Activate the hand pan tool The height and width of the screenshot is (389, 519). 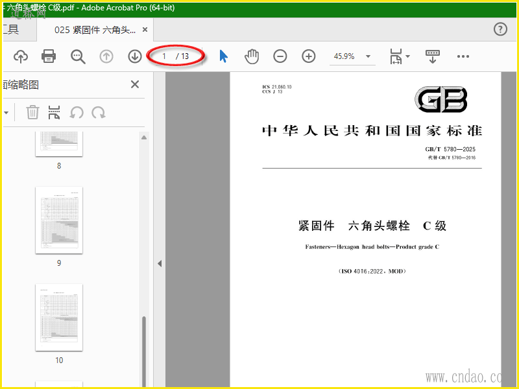pyautogui.click(x=252, y=56)
